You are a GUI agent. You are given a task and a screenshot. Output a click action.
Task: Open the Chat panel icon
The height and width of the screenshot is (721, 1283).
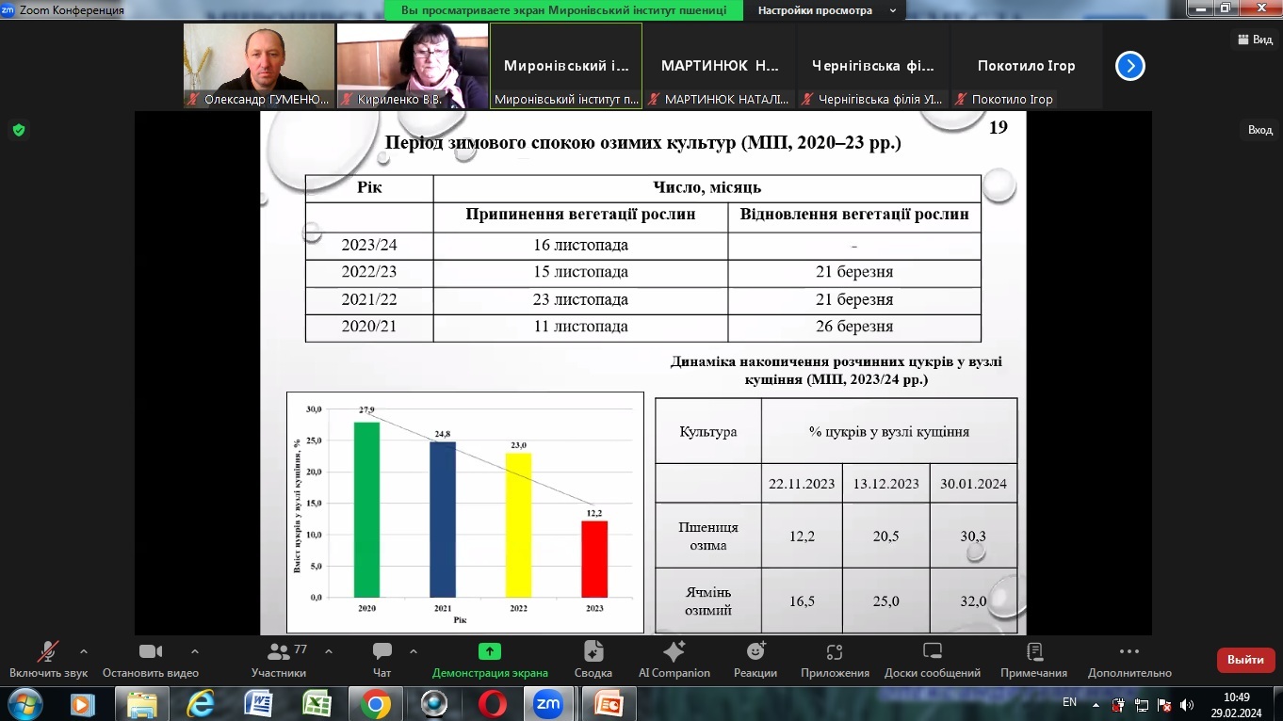(382, 651)
